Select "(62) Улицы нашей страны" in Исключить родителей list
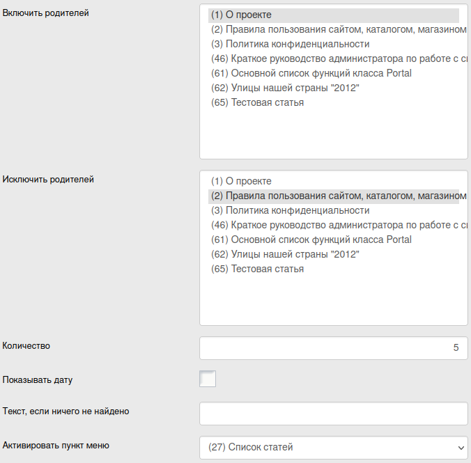This screenshot has width=471, height=463. (285, 254)
